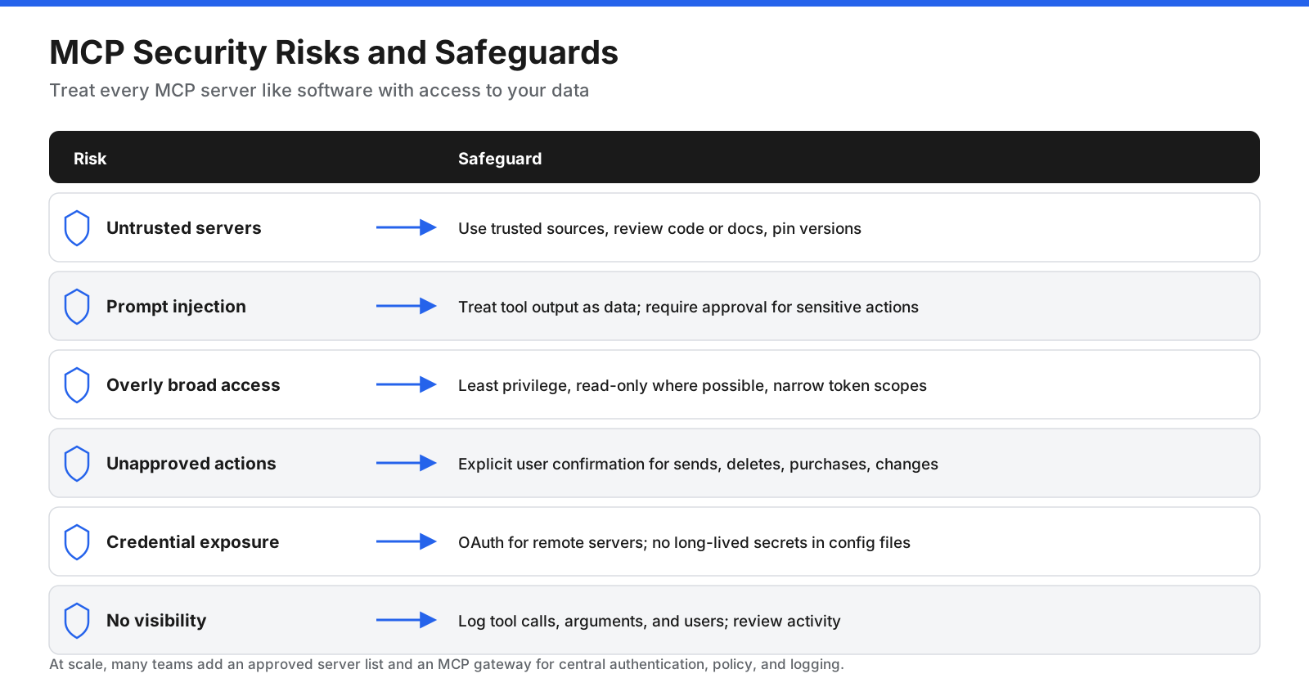Click the blue arrow in the Prompt injection row
This screenshot has height=687, width=1309.
407,306
